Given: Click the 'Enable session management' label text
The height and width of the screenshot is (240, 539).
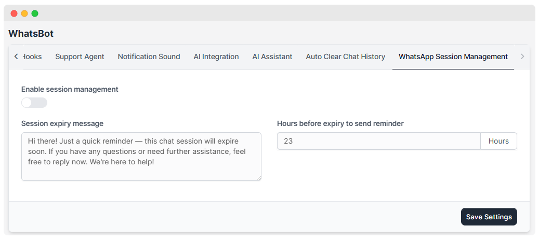Looking at the screenshot, I should coord(70,89).
